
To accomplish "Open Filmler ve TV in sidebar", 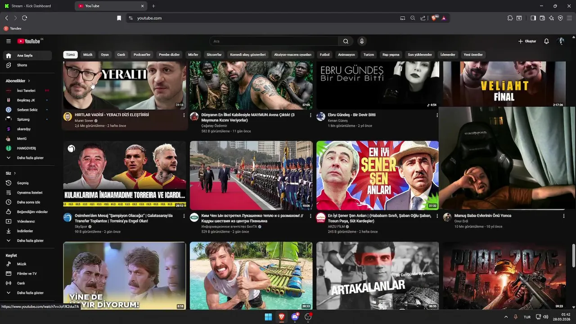I will pos(27,274).
